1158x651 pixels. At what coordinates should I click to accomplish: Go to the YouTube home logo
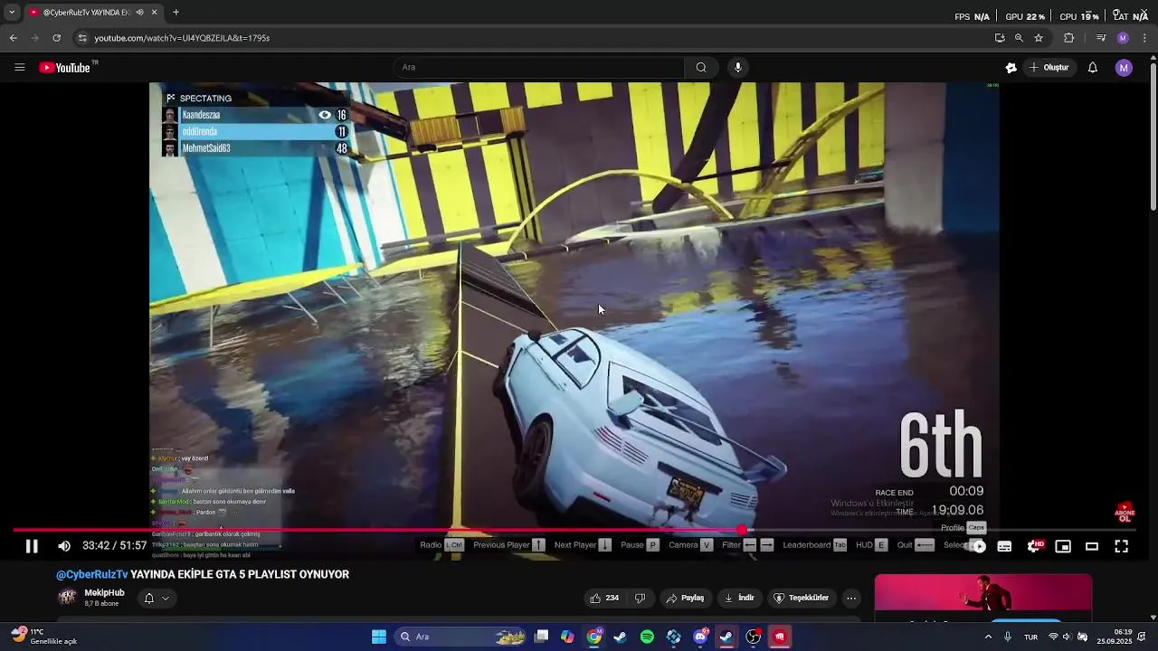65,68
